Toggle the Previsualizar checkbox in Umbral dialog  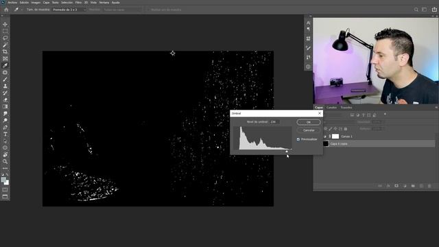pyautogui.click(x=298, y=139)
